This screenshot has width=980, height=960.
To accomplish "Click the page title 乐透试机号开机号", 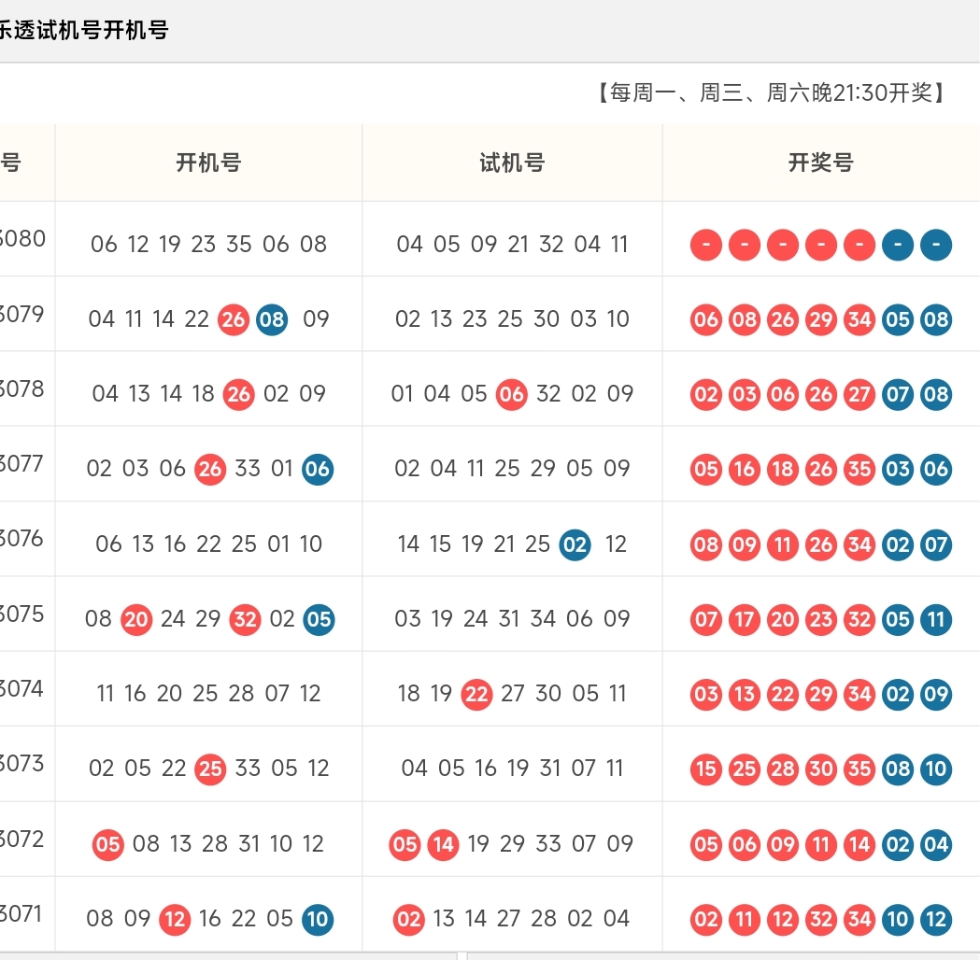I will click(83, 29).
